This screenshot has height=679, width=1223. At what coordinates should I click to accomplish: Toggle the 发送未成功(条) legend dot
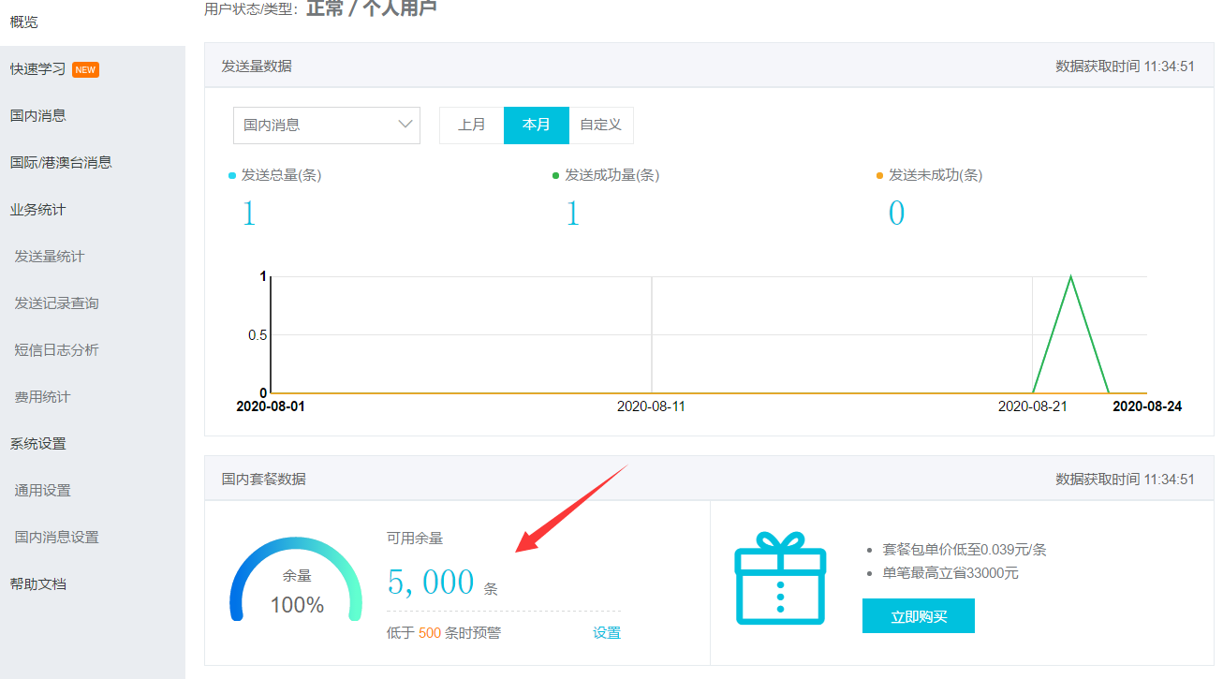[x=879, y=175]
